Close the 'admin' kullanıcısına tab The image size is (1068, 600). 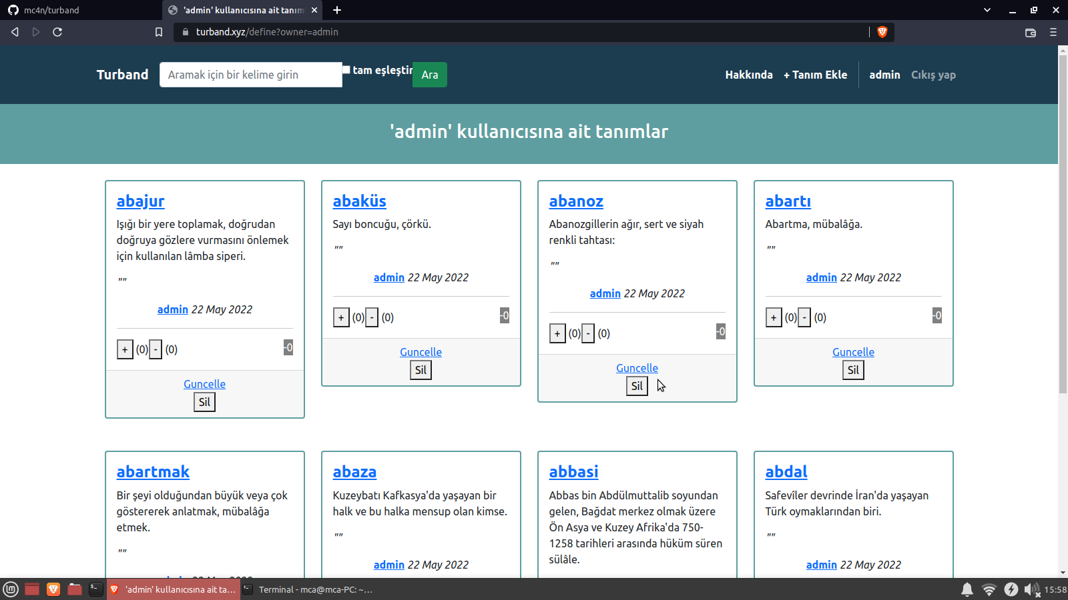(314, 10)
